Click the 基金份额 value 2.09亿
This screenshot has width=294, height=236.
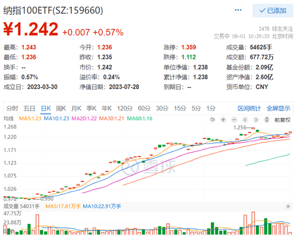click(264, 67)
